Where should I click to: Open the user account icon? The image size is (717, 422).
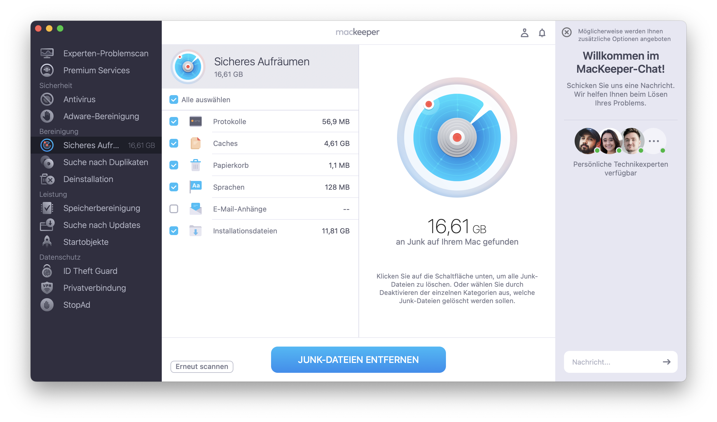525,33
